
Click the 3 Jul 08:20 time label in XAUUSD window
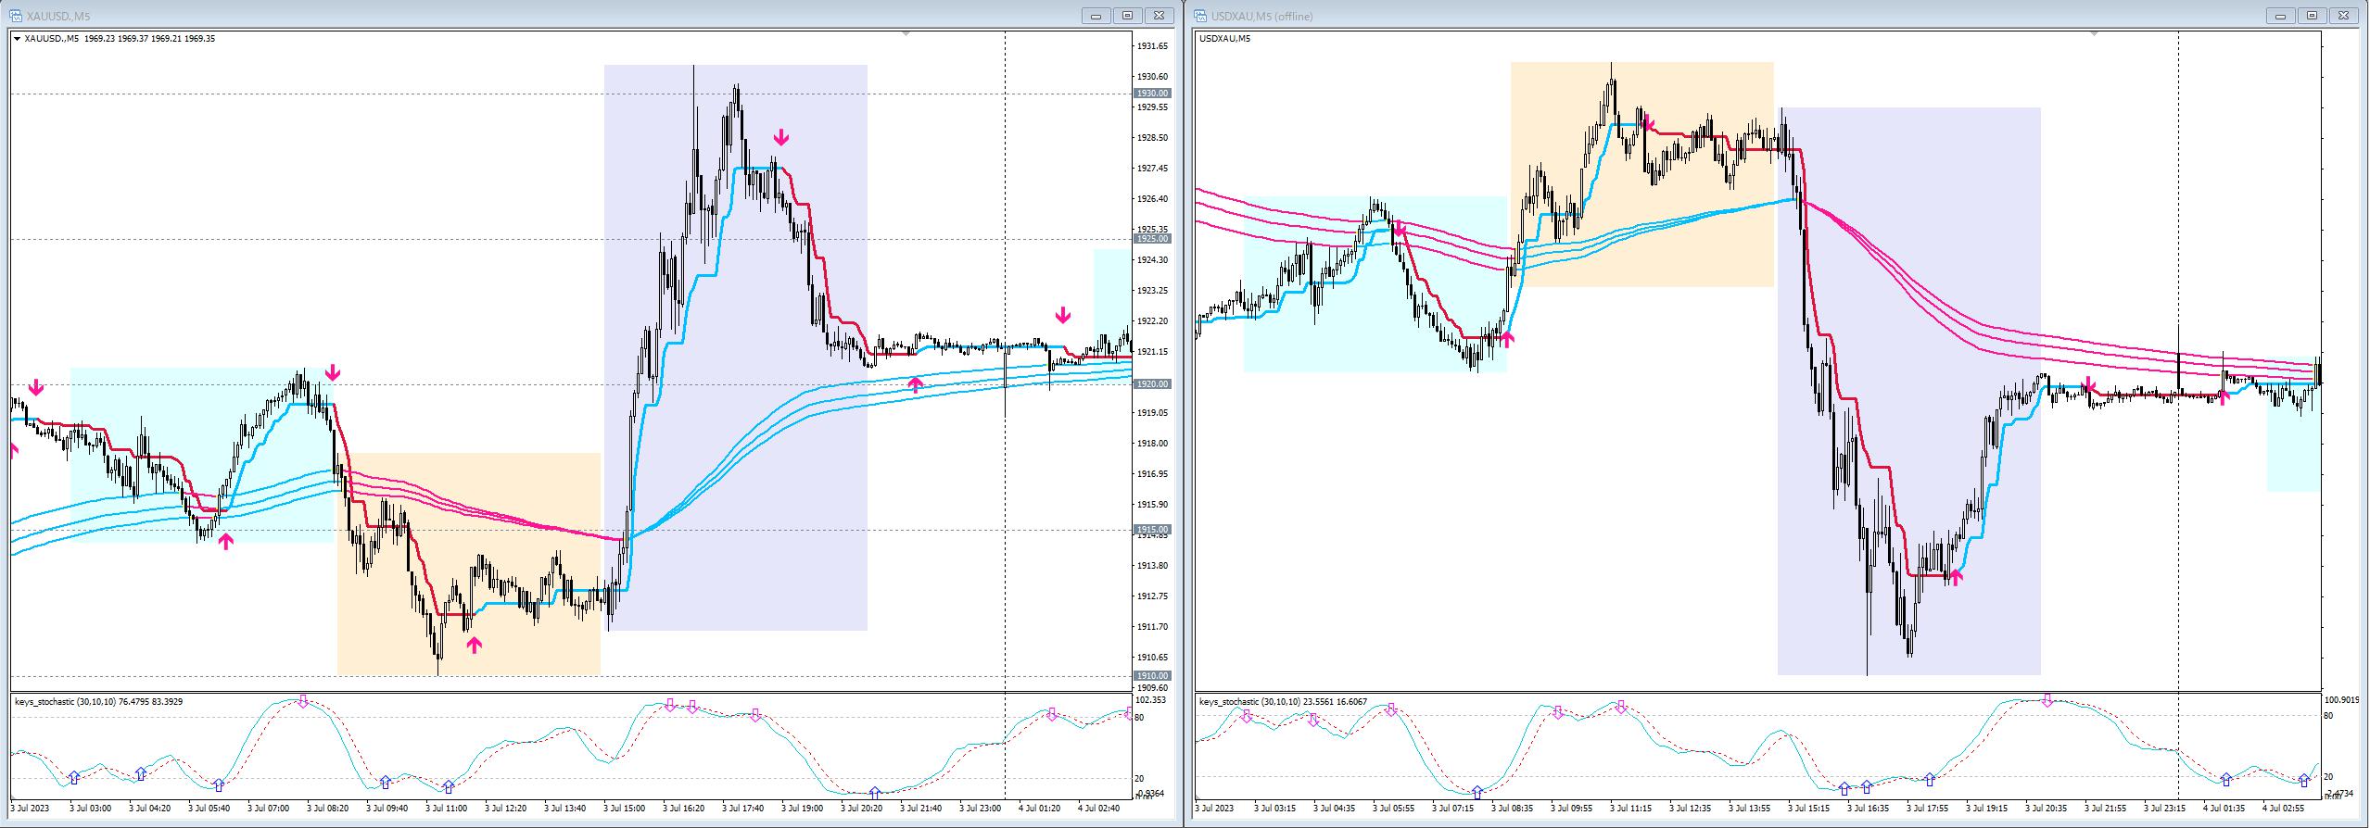point(327,809)
